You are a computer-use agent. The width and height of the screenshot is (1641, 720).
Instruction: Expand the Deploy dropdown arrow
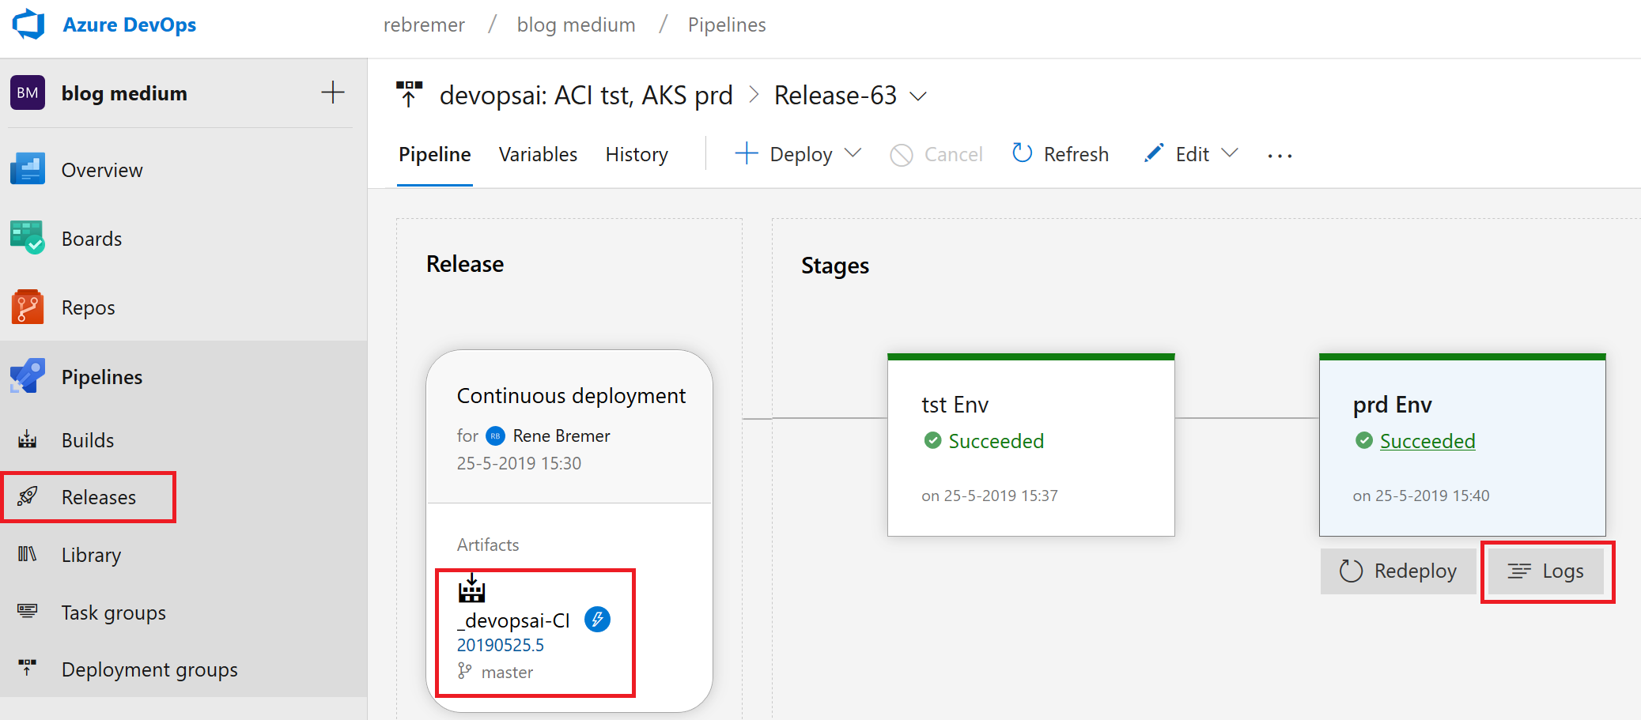click(853, 153)
